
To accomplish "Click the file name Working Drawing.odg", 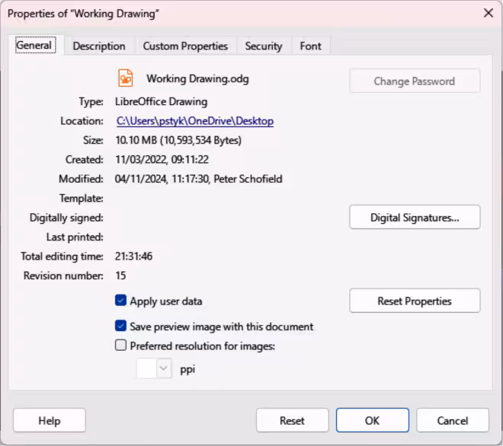I will (197, 78).
